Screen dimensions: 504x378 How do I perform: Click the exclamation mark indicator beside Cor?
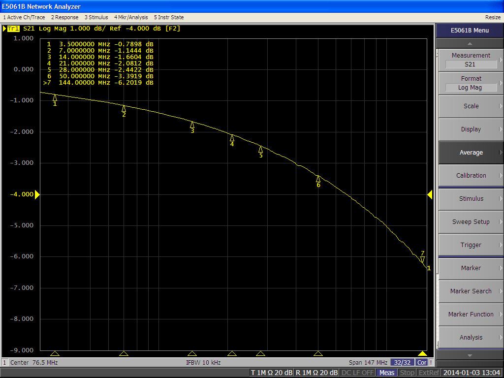(431, 363)
